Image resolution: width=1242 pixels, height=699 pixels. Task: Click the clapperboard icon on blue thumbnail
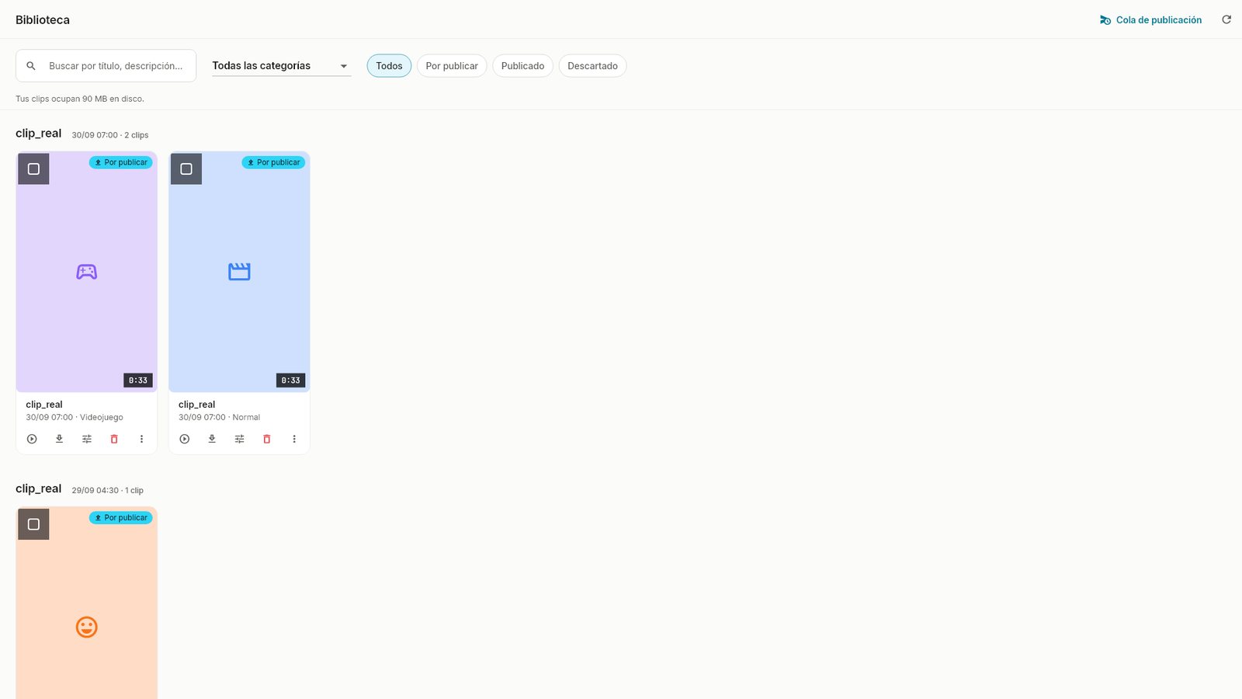[239, 272]
